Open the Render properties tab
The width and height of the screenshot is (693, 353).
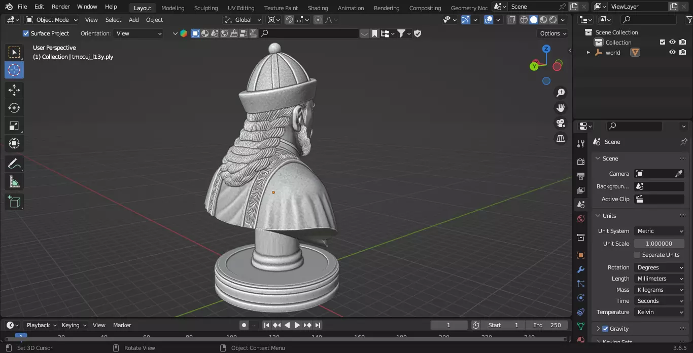click(x=581, y=162)
